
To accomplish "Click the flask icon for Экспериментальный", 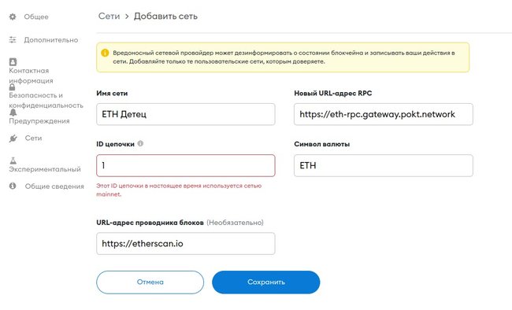I will pos(13,161).
